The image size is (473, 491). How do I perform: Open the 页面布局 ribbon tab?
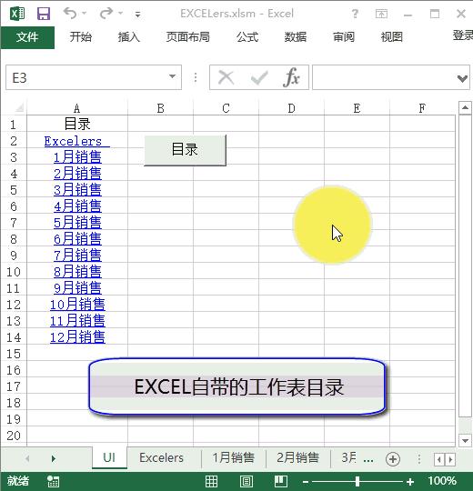[187, 37]
